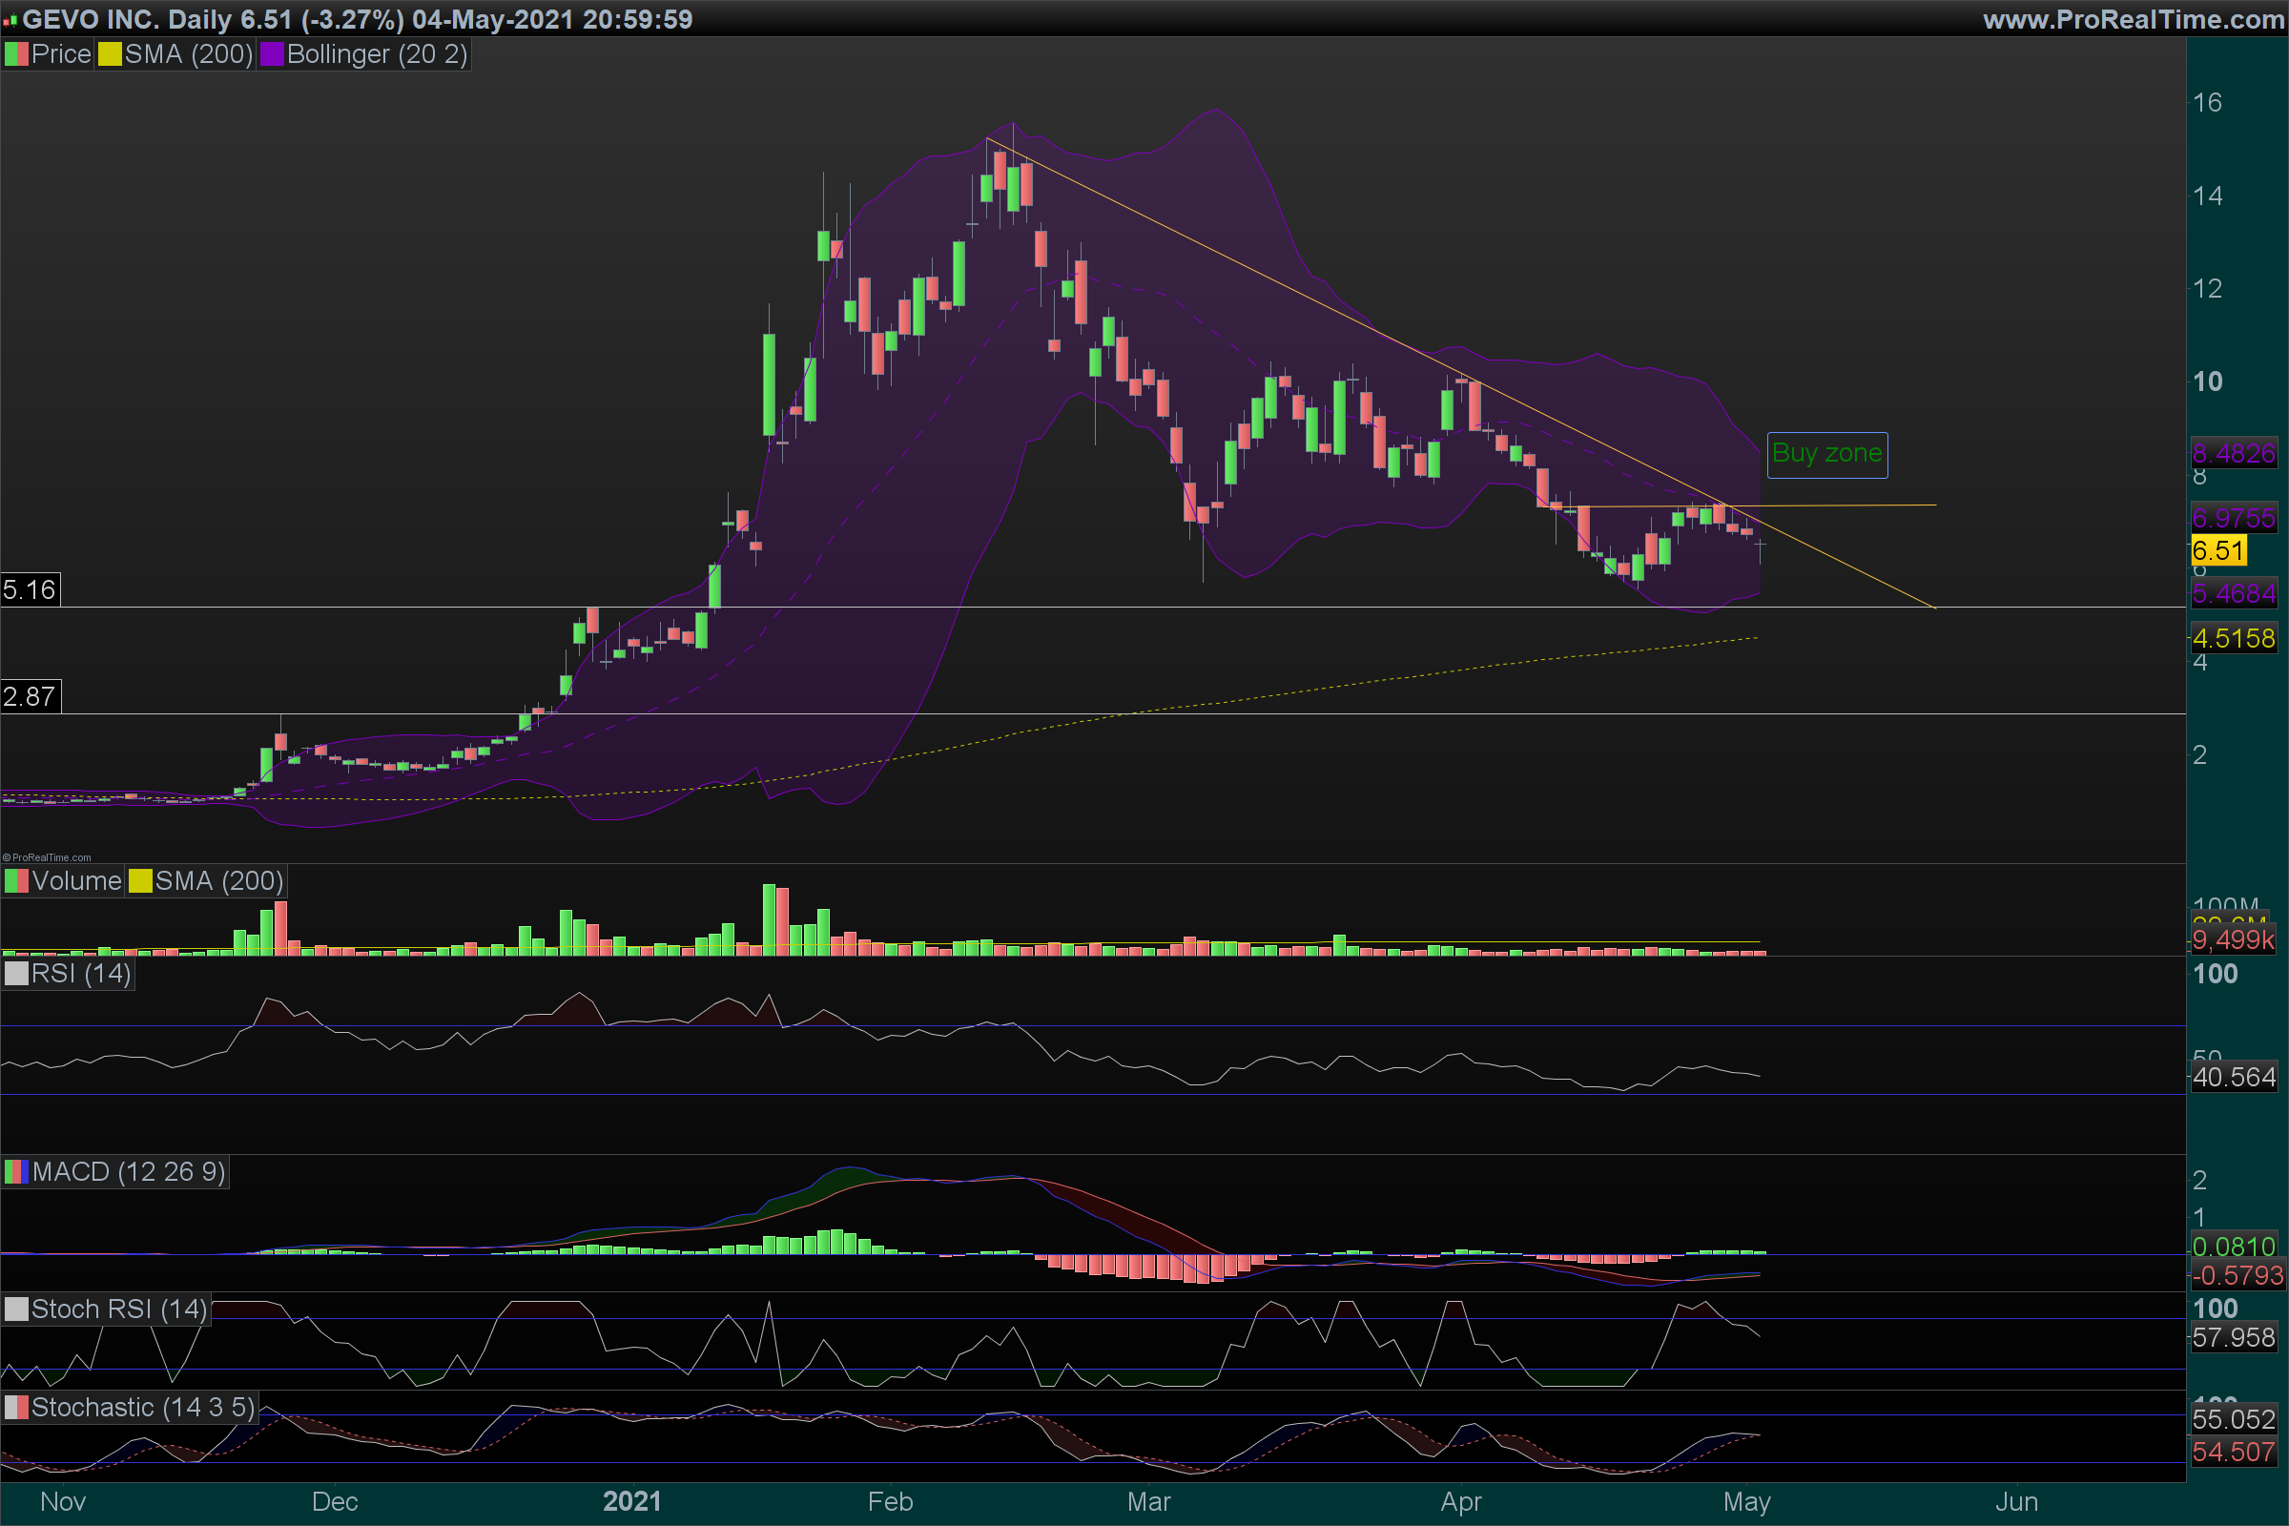The height and width of the screenshot is (1526, 2289).
Task: Click the 8.4826 upper Bollinger value tag
Action: point(2234,454)
